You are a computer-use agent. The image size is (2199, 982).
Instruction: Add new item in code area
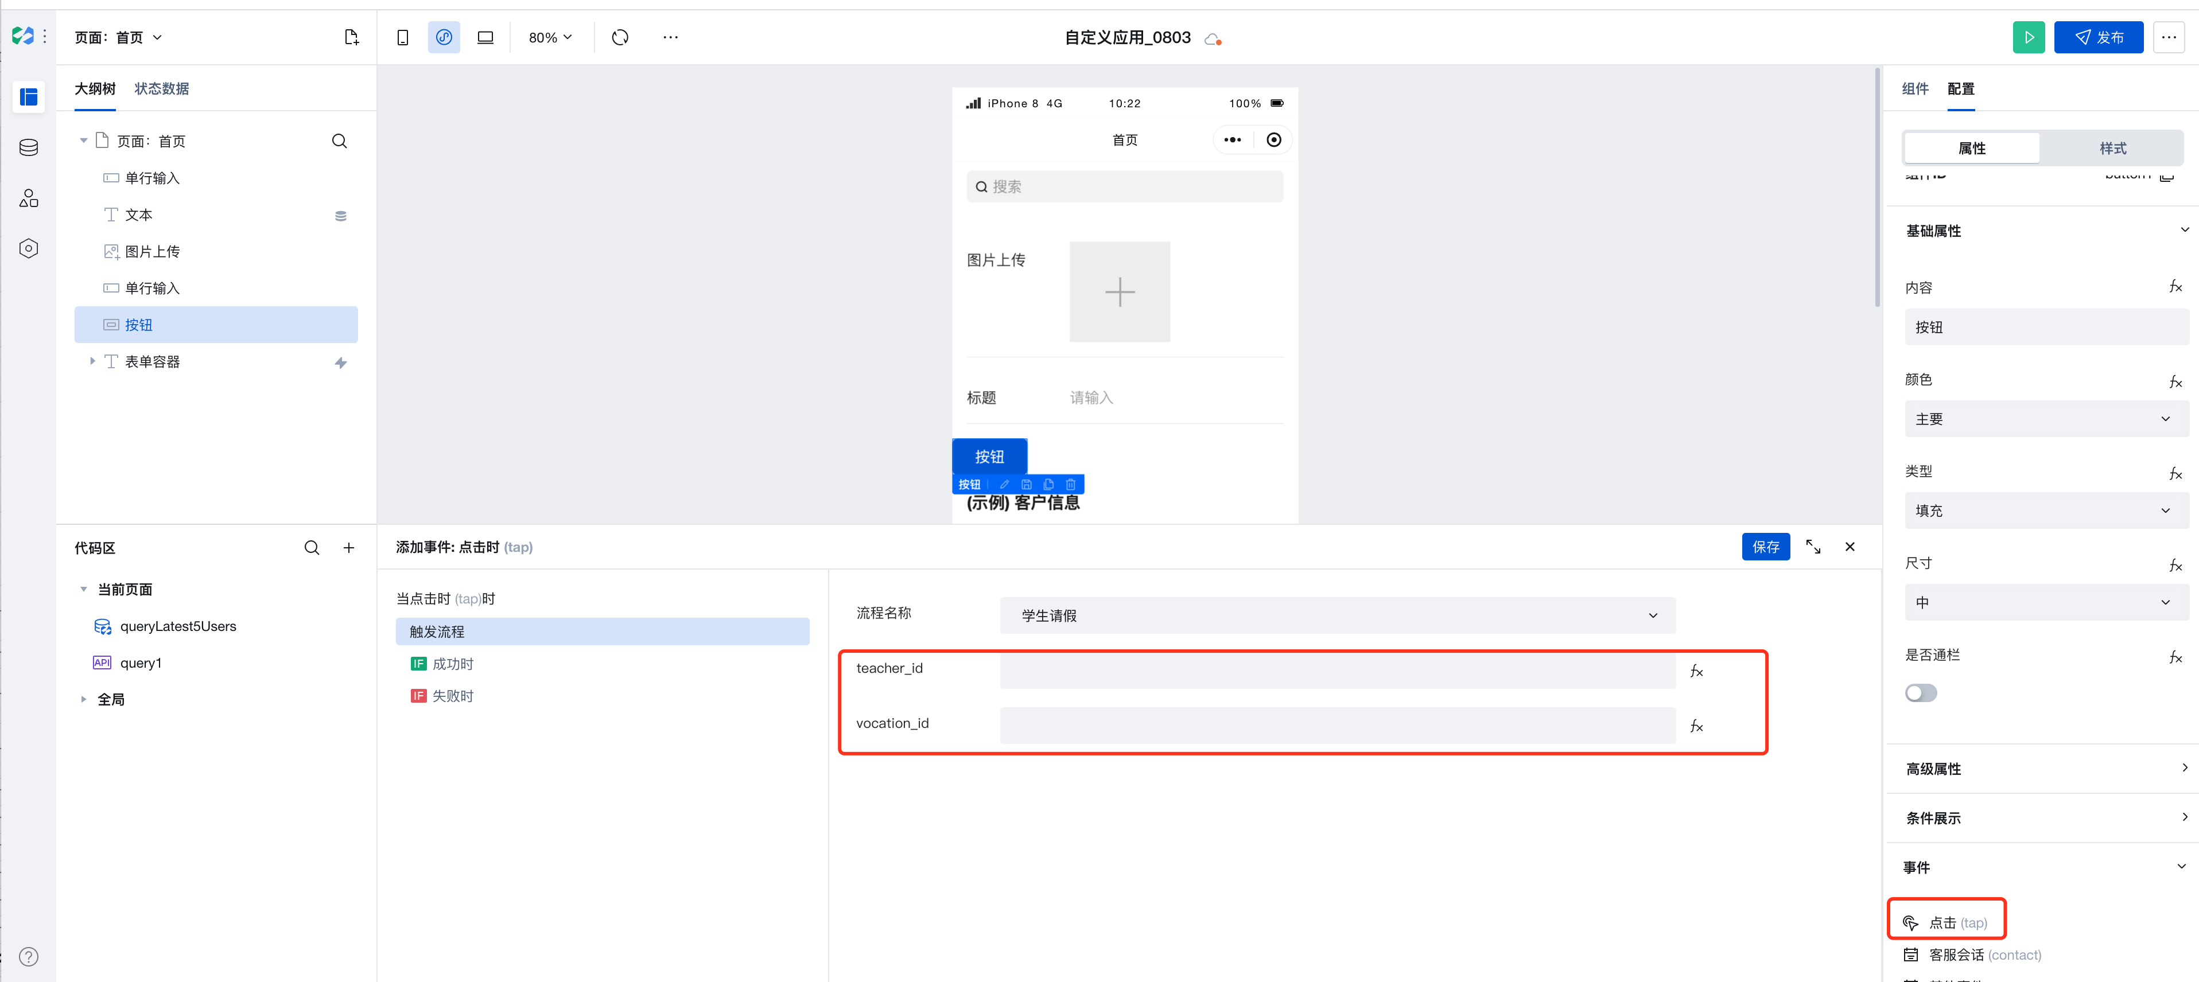click(348, 548)
